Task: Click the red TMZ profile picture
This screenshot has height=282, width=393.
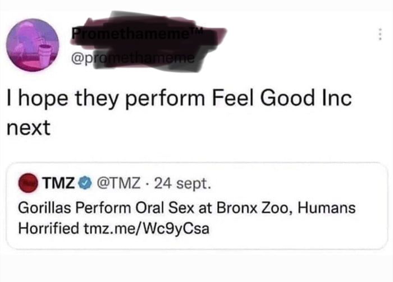Action: pos(28,182)
